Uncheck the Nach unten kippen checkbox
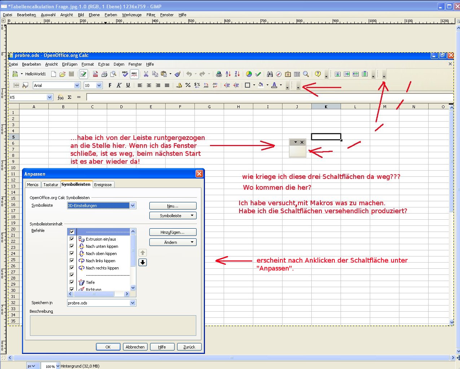Screen dimensions: 460x369 [x=72, y=246]
